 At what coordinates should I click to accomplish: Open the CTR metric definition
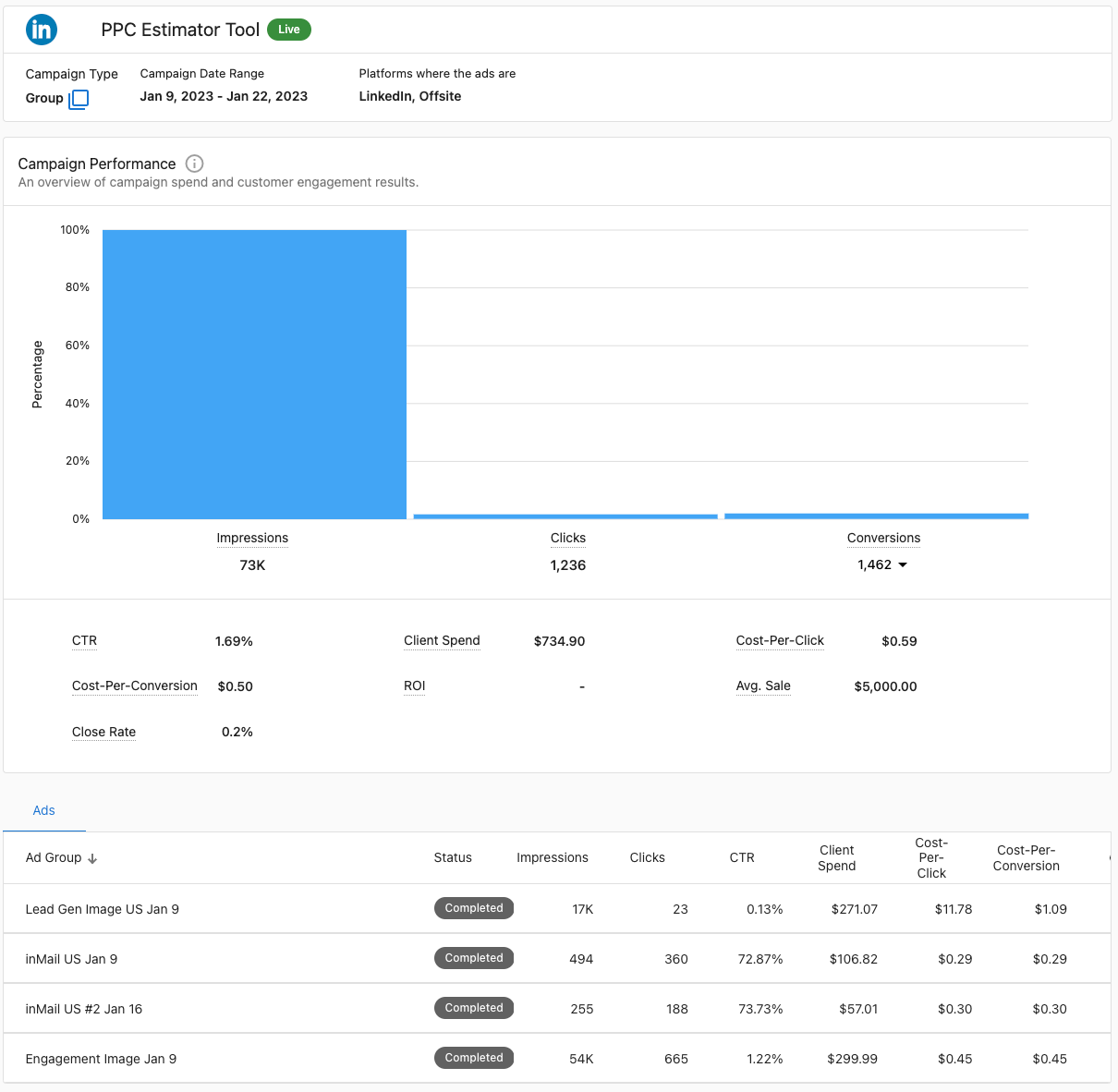click(x=84, y=640)
